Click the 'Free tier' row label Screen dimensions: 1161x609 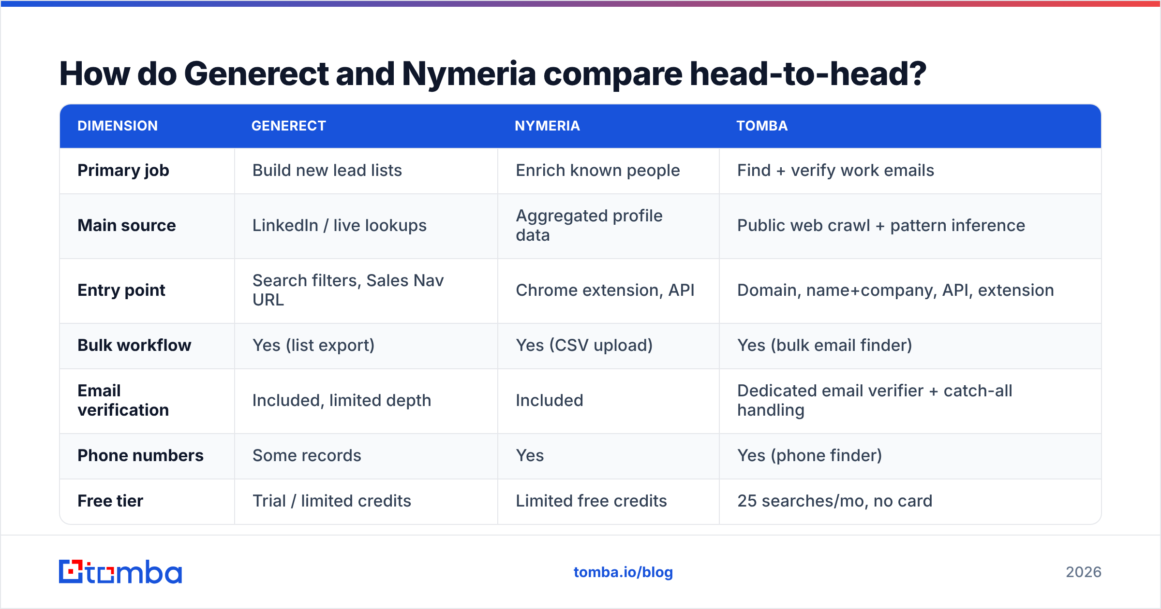point(110,501)
